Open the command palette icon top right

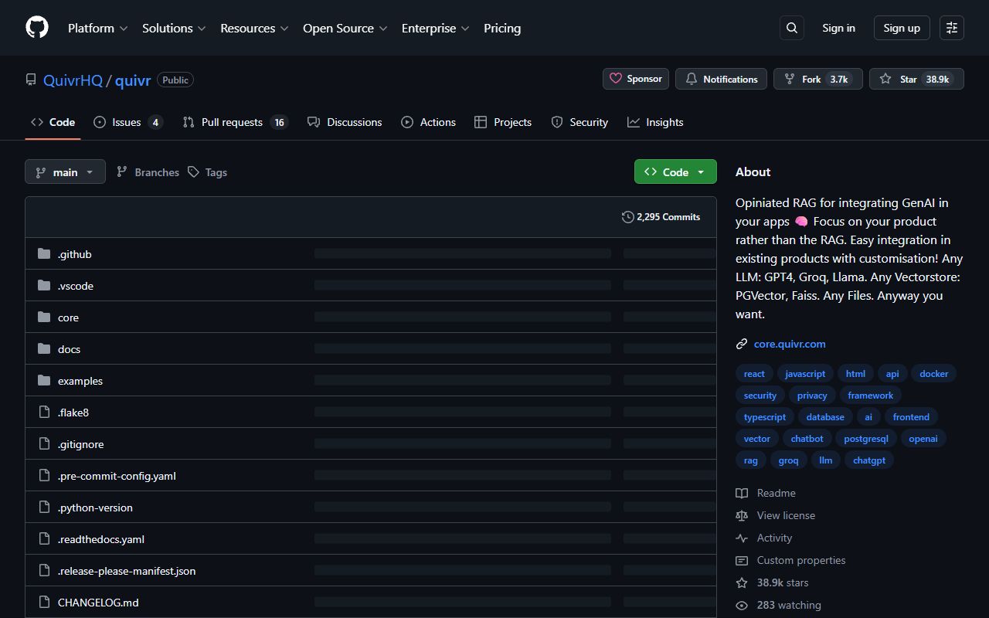pyautogui.click(x=951, y=27)
